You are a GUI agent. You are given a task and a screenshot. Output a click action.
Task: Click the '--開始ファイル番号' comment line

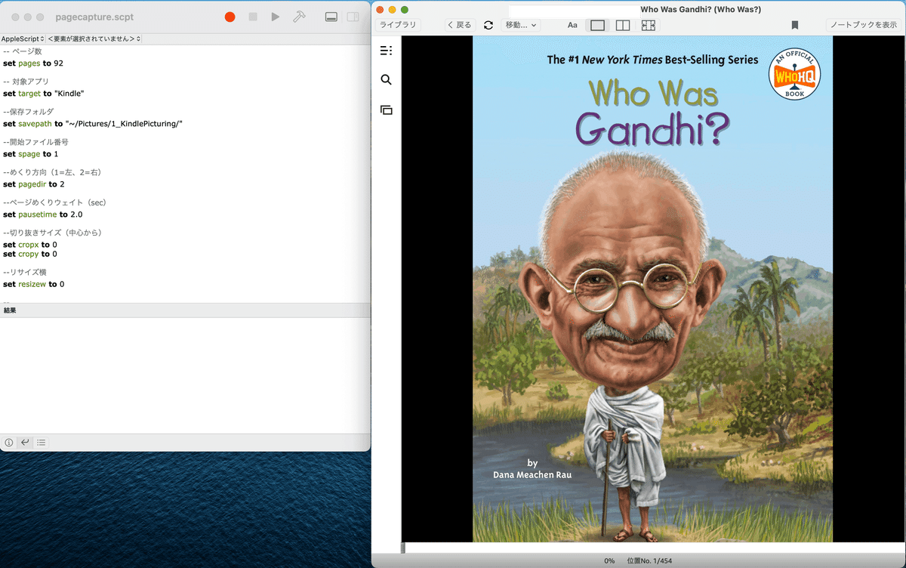pyautogui.click(x=35, y=142)
